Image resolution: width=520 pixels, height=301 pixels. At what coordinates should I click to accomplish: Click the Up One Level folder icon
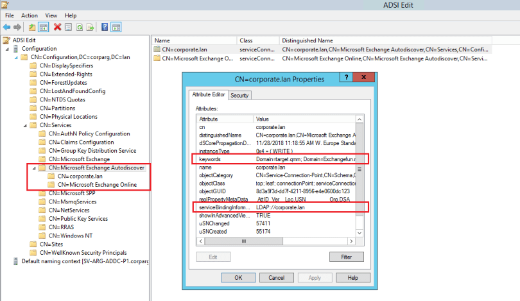32,27
